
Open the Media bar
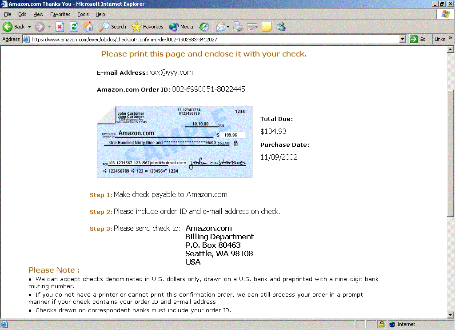[181, 27]
